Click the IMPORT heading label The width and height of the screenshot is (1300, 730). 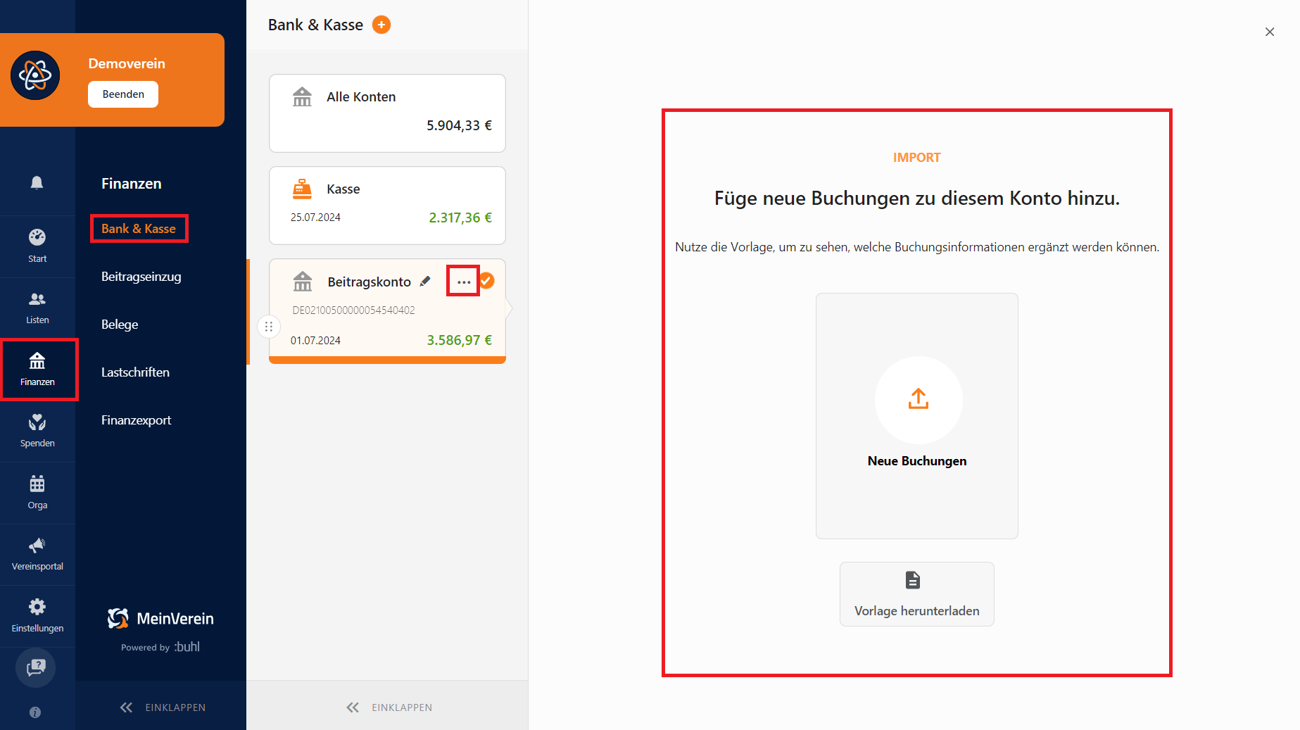pos(916,158)
